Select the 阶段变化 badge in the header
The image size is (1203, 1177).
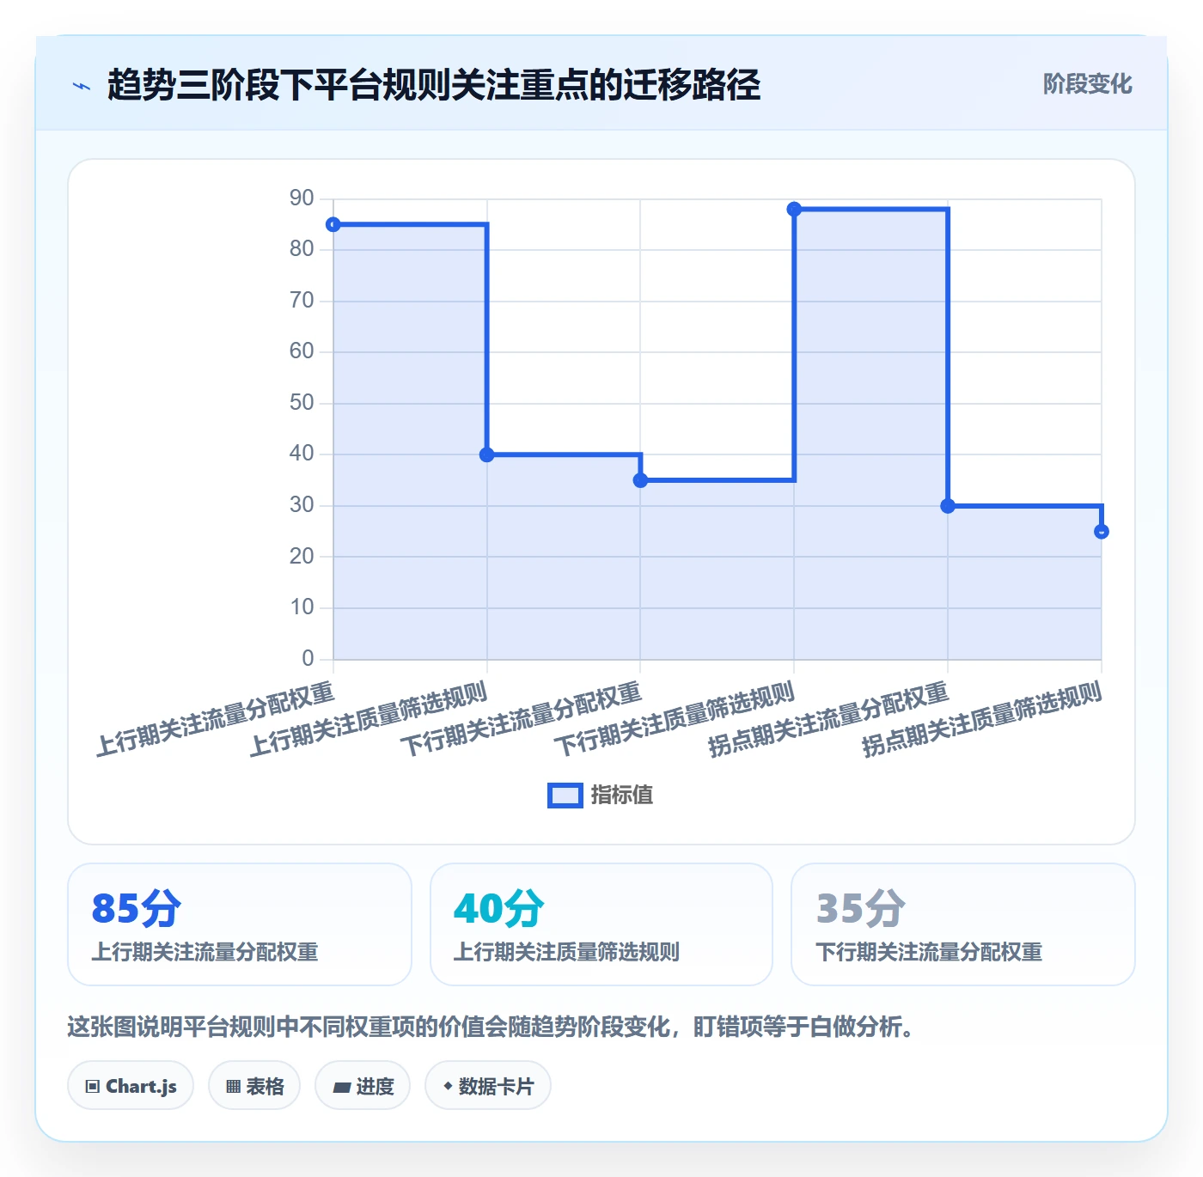(1088, 84)
